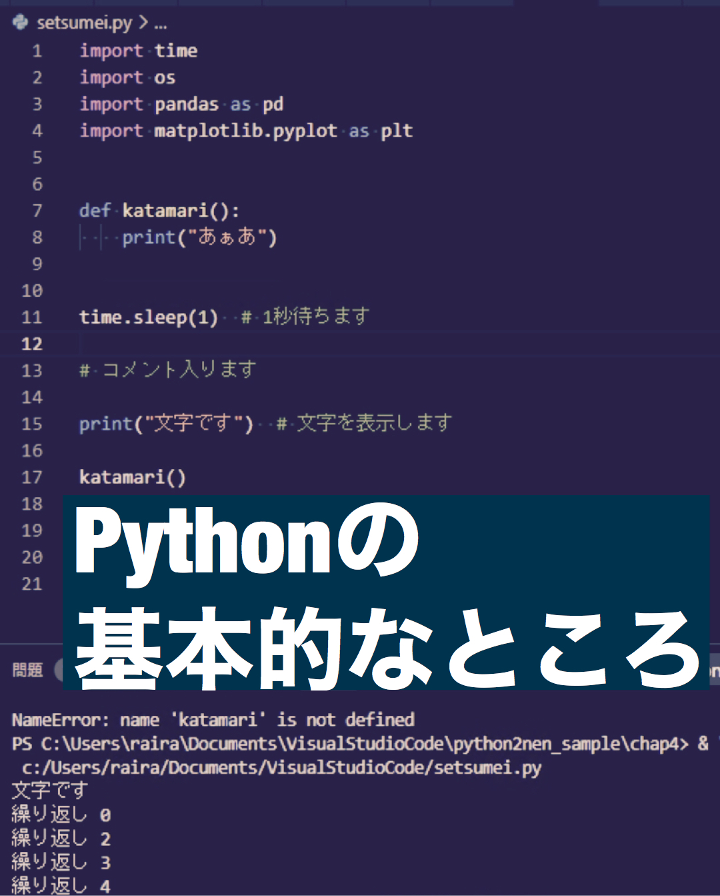Click the 'def katamari():' definition line
Image resolution: width=720 pixels, height=896 pixels.
pos(159,211)
